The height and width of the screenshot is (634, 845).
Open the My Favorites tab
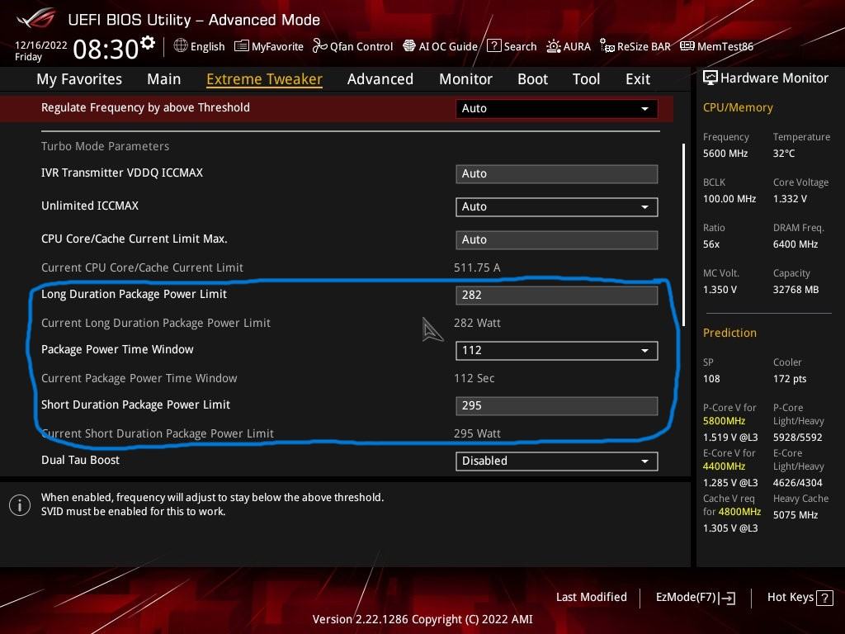(x=79, y=79)
